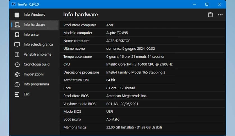Select 'domenica 9 giugno 2024 00:32' value

[130, 49]
